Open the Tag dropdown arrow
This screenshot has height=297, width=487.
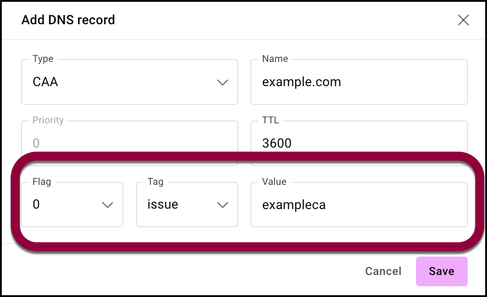click(222, 205)
